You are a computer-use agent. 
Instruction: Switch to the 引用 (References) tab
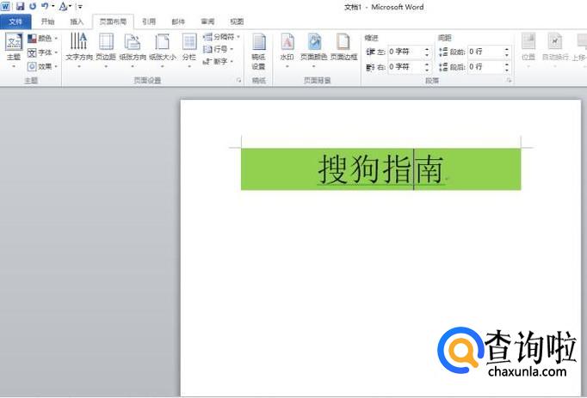tap(149, 21)
